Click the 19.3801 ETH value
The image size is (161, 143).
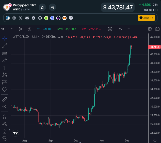tap(150, 10)
